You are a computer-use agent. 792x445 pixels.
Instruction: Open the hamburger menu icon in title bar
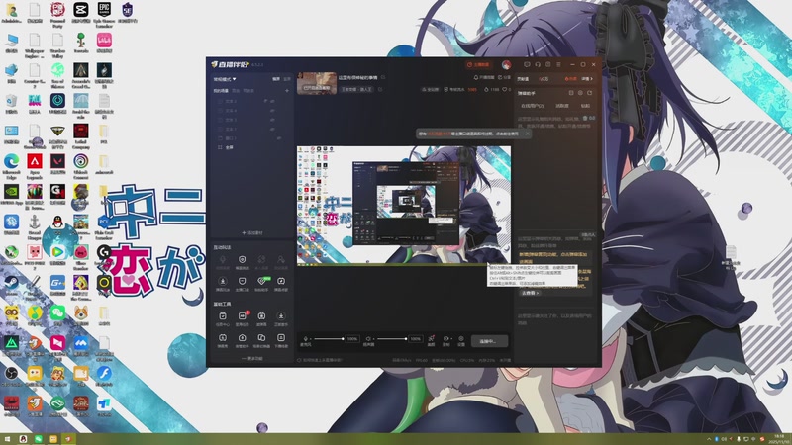(558, 64)
